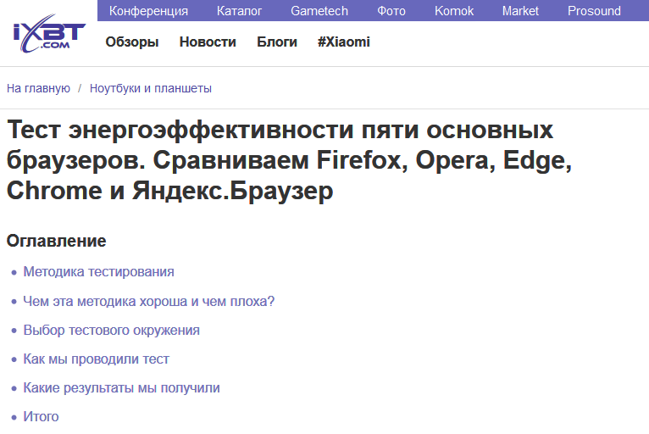Open the Prosound section
Viewport: 649px width, 434px height.
tap(594, 11)
